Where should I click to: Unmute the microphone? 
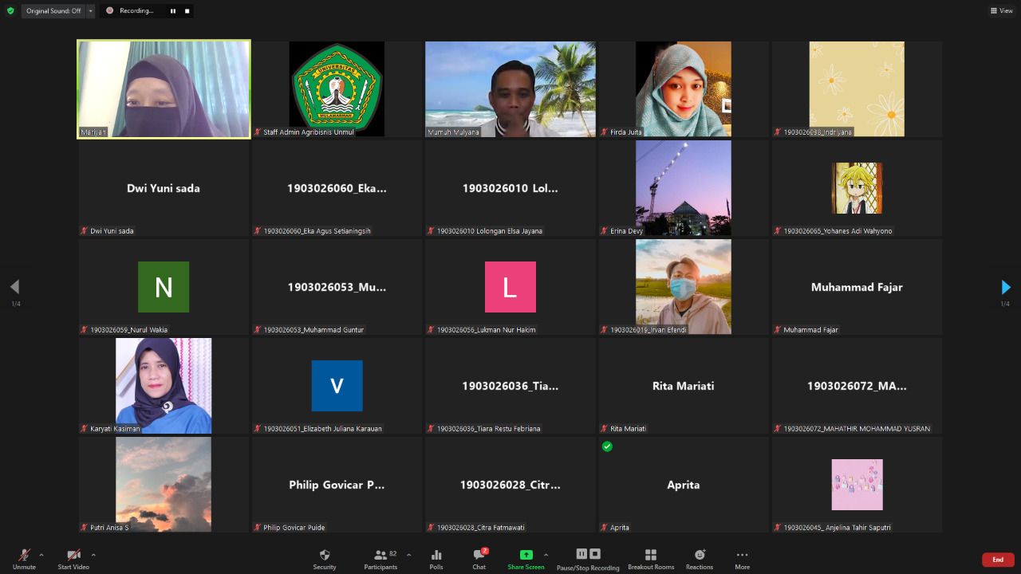pos(24,558)
